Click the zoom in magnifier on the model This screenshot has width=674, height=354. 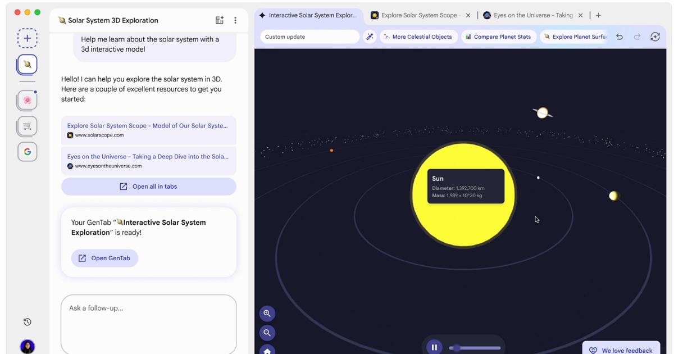click(267, 314)
